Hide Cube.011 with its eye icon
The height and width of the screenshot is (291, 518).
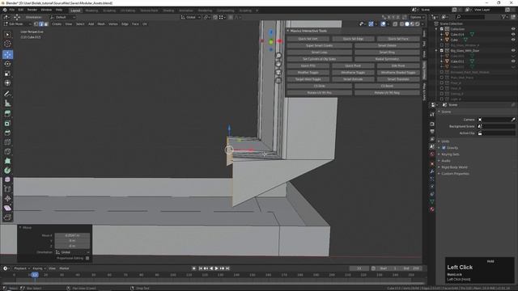click(513, 61)
